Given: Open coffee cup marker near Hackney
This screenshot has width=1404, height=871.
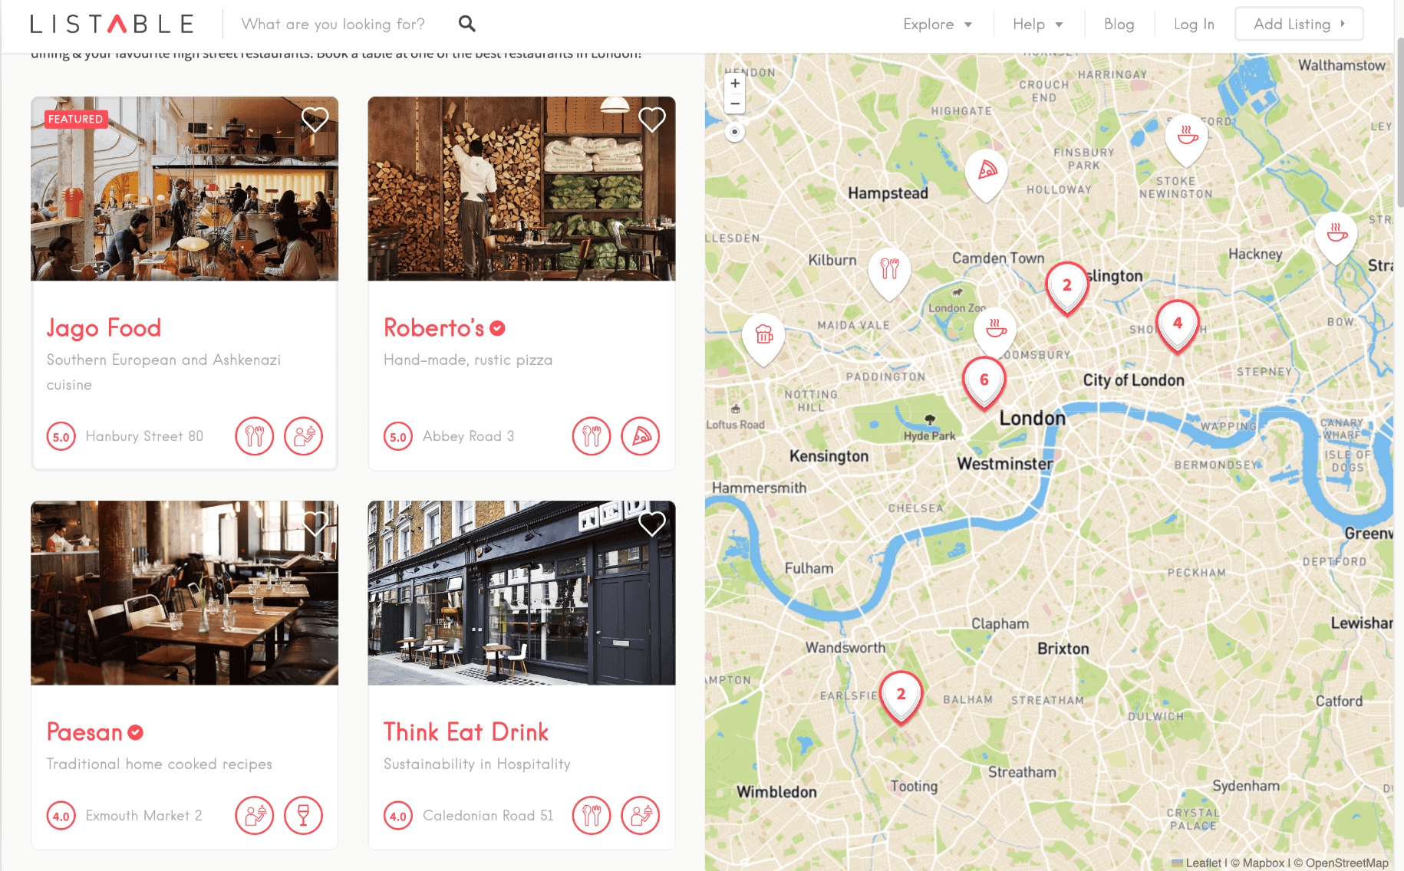Looking at the screenshot, I should tap(1336, 237).
